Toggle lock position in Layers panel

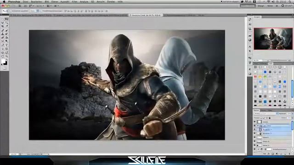coord(267,118)
